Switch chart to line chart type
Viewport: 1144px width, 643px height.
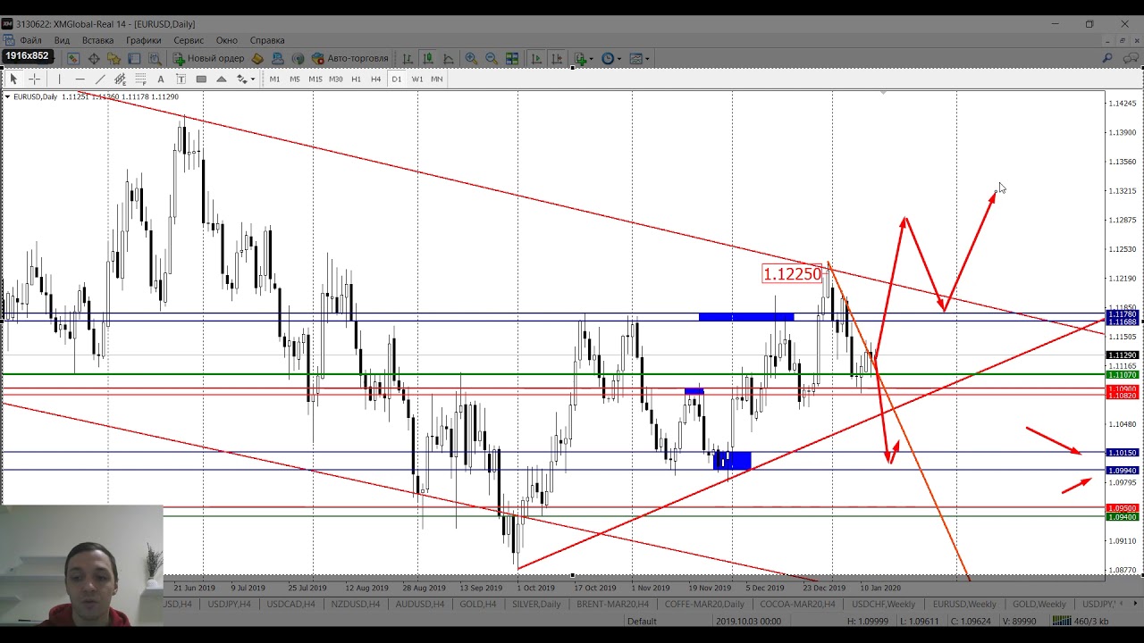click(449, 58)
